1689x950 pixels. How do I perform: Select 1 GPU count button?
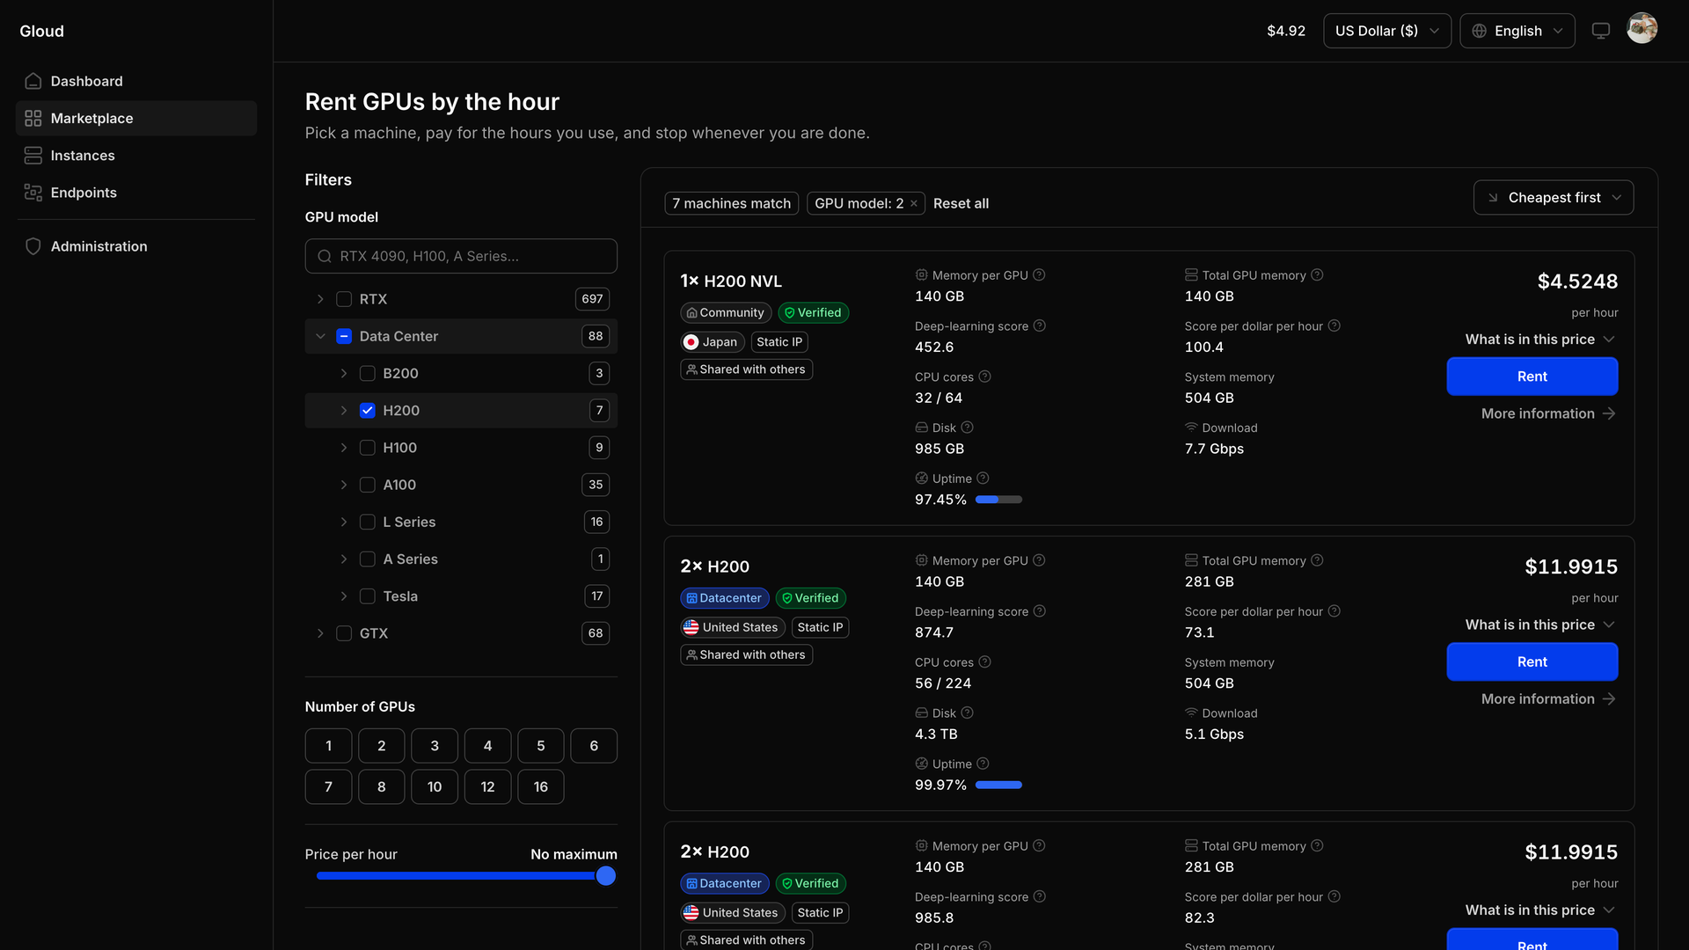pos(328,746)
